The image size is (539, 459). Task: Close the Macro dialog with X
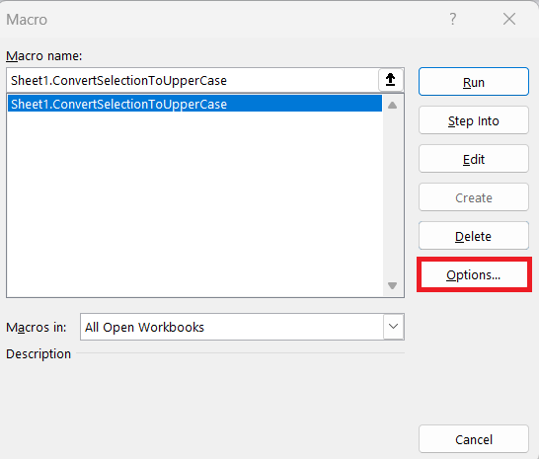[509, 19]
